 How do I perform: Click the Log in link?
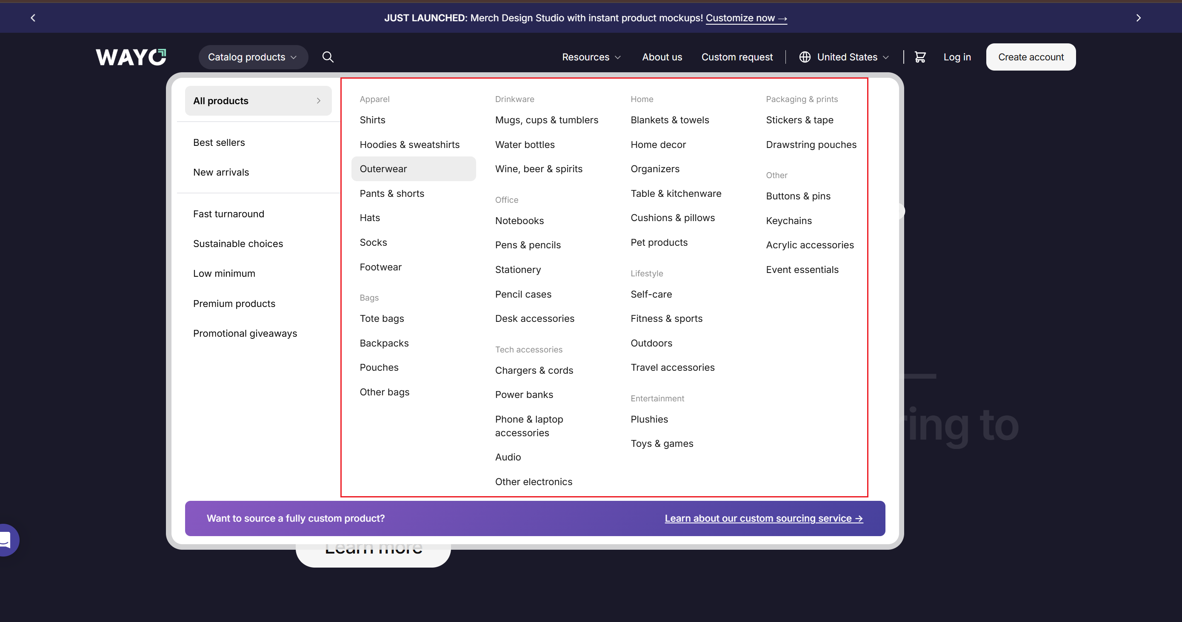point(956,57)
